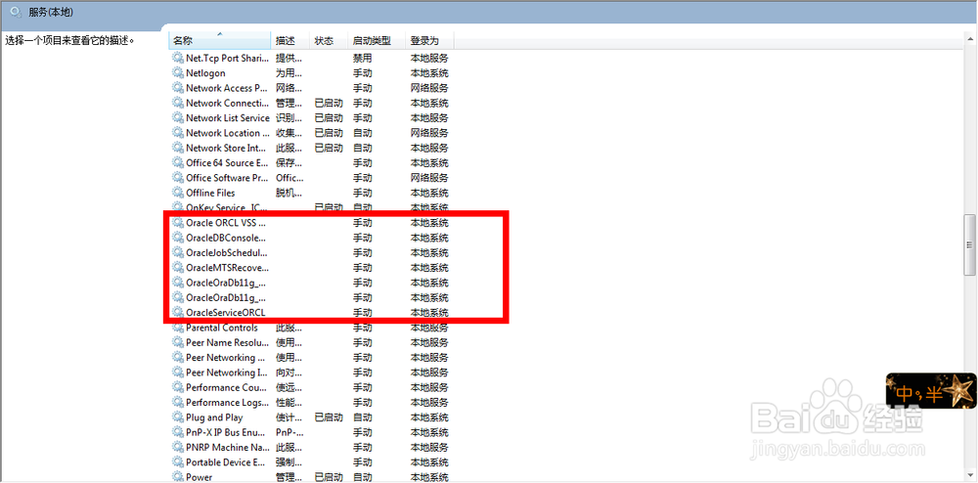Click the gear icon for Netlogon service

click(x=178, y=73)
